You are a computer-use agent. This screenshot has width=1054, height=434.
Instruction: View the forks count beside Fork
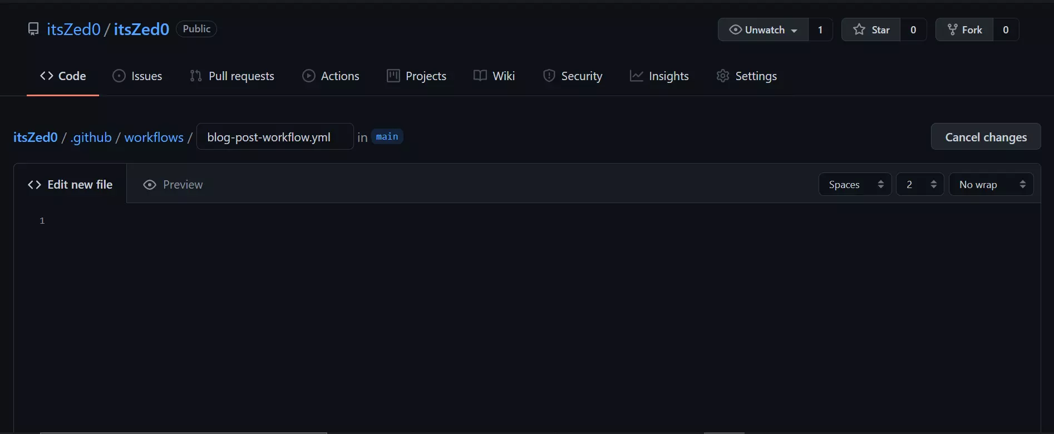point(1006,29)
